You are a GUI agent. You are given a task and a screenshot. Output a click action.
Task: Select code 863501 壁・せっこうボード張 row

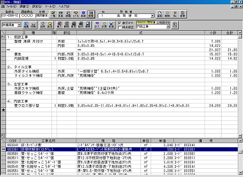120,154
